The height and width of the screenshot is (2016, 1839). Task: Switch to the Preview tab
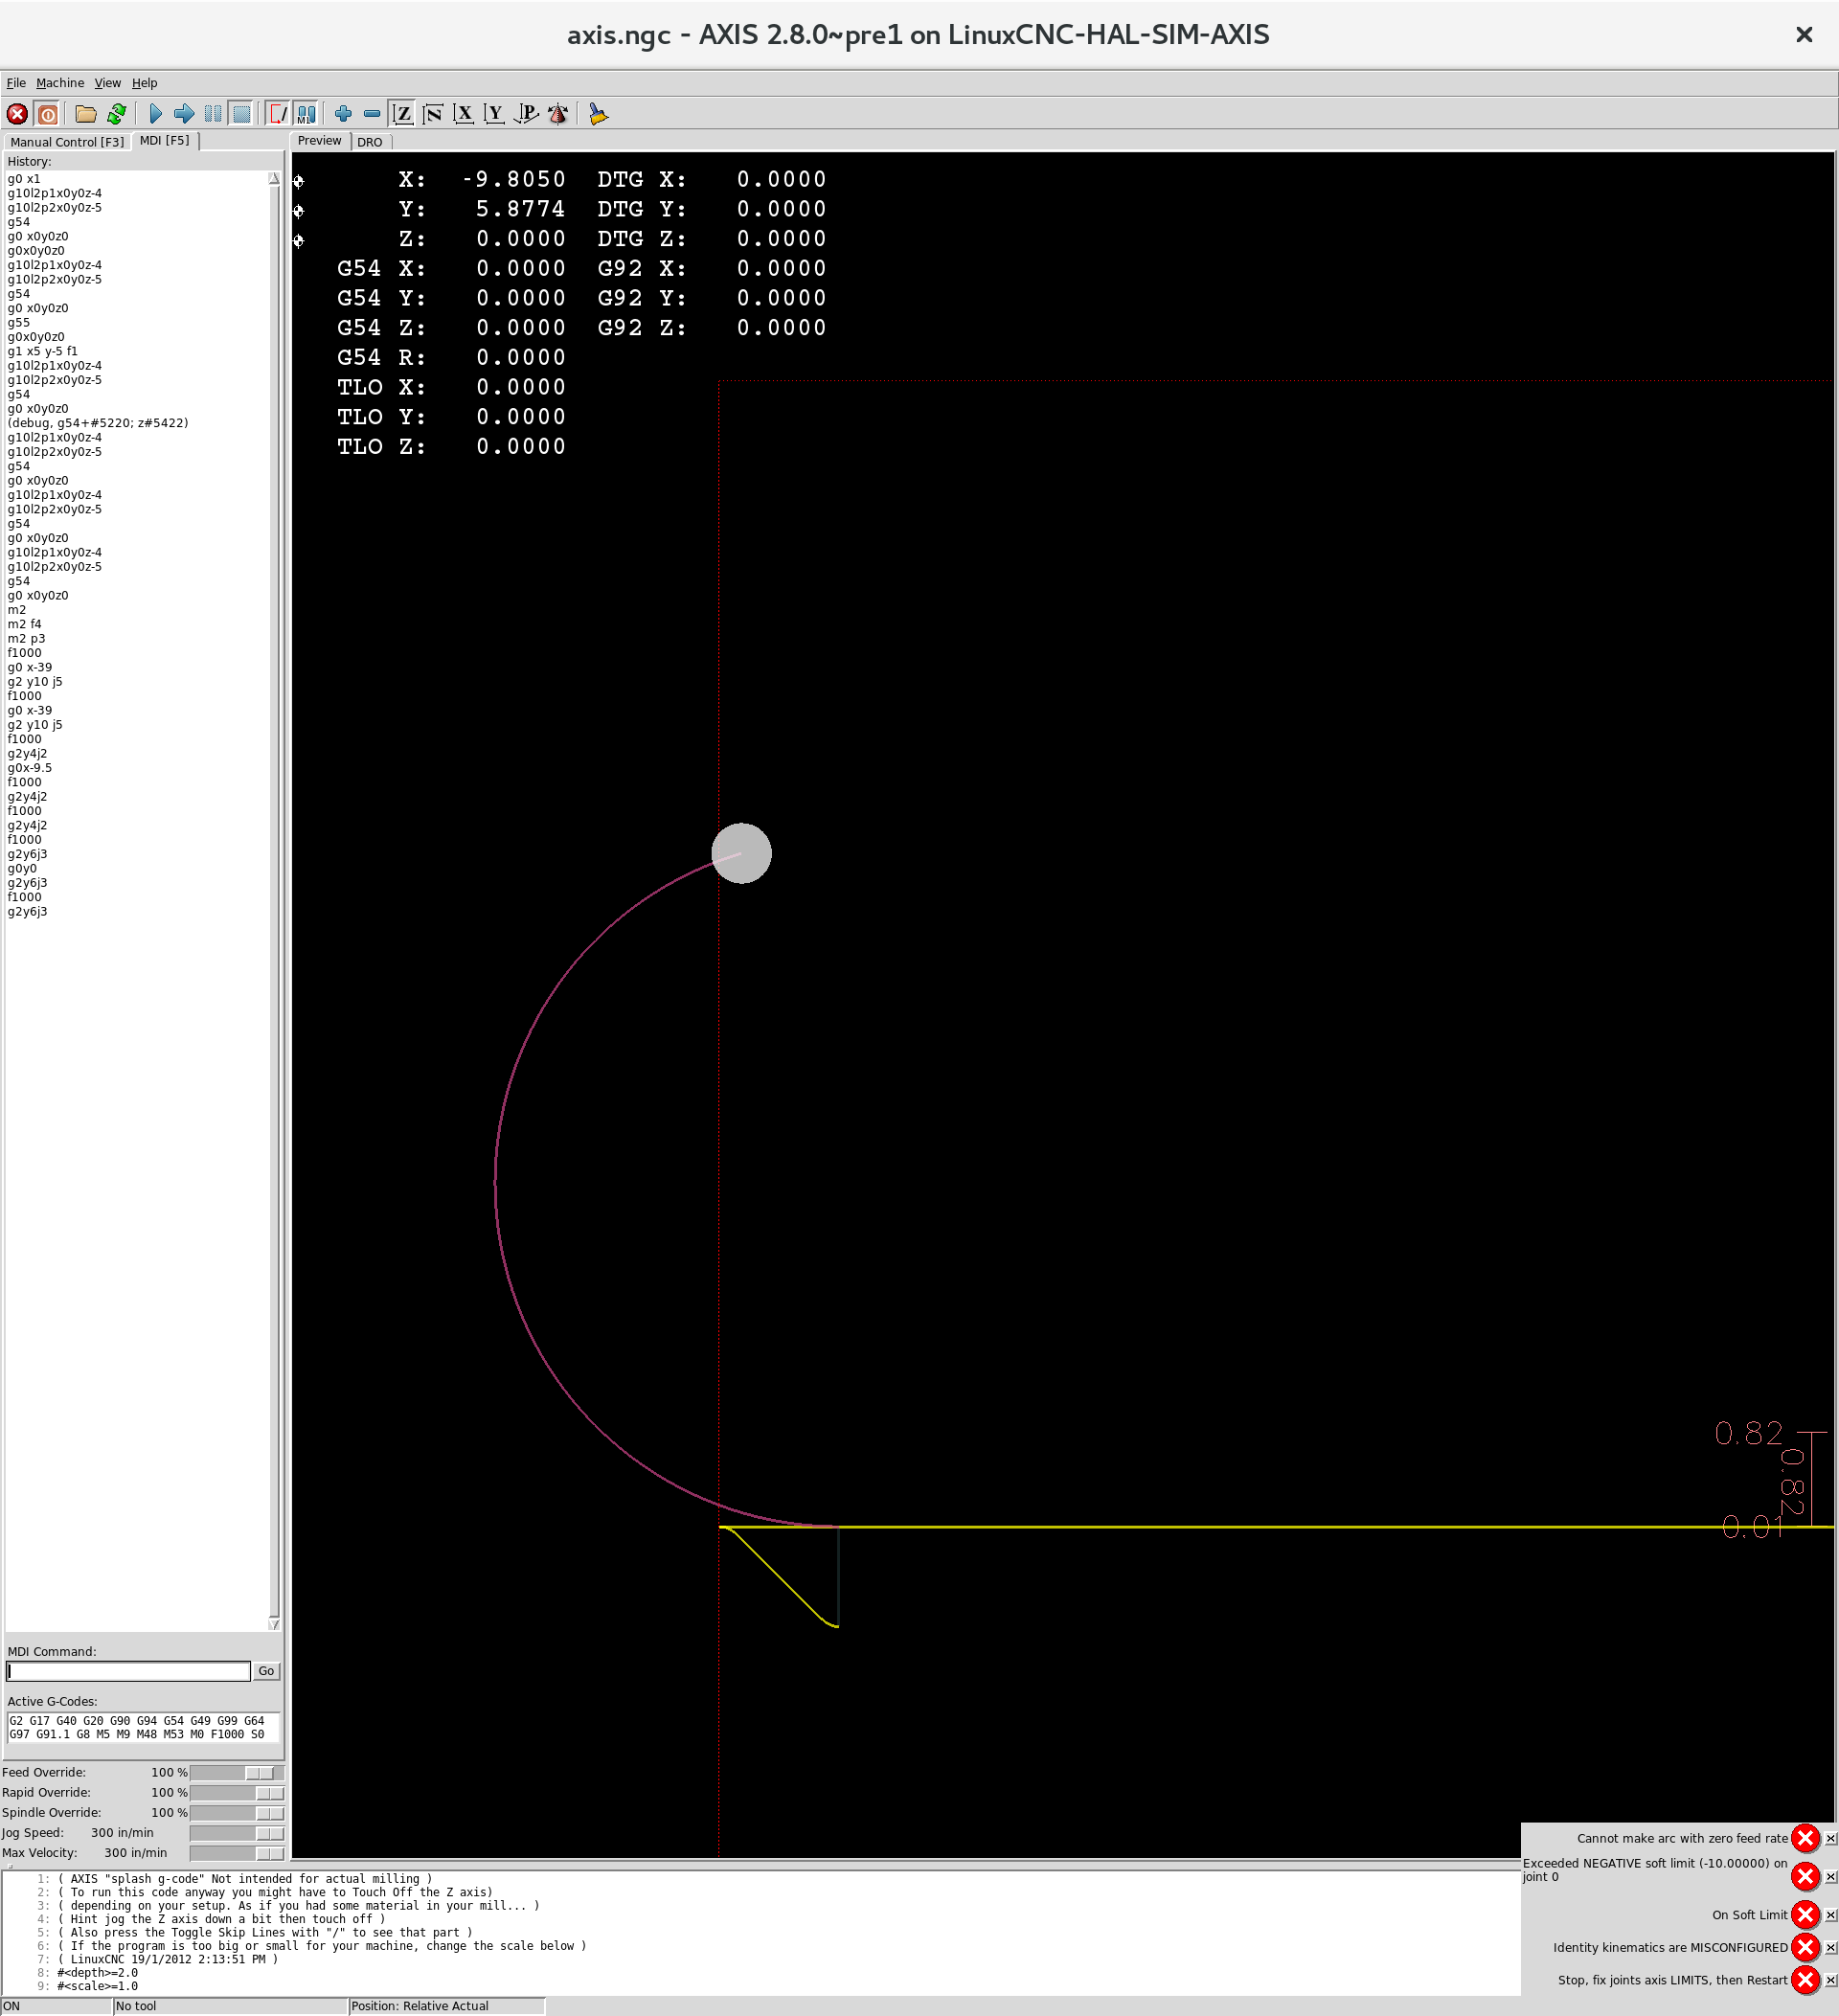320,141
